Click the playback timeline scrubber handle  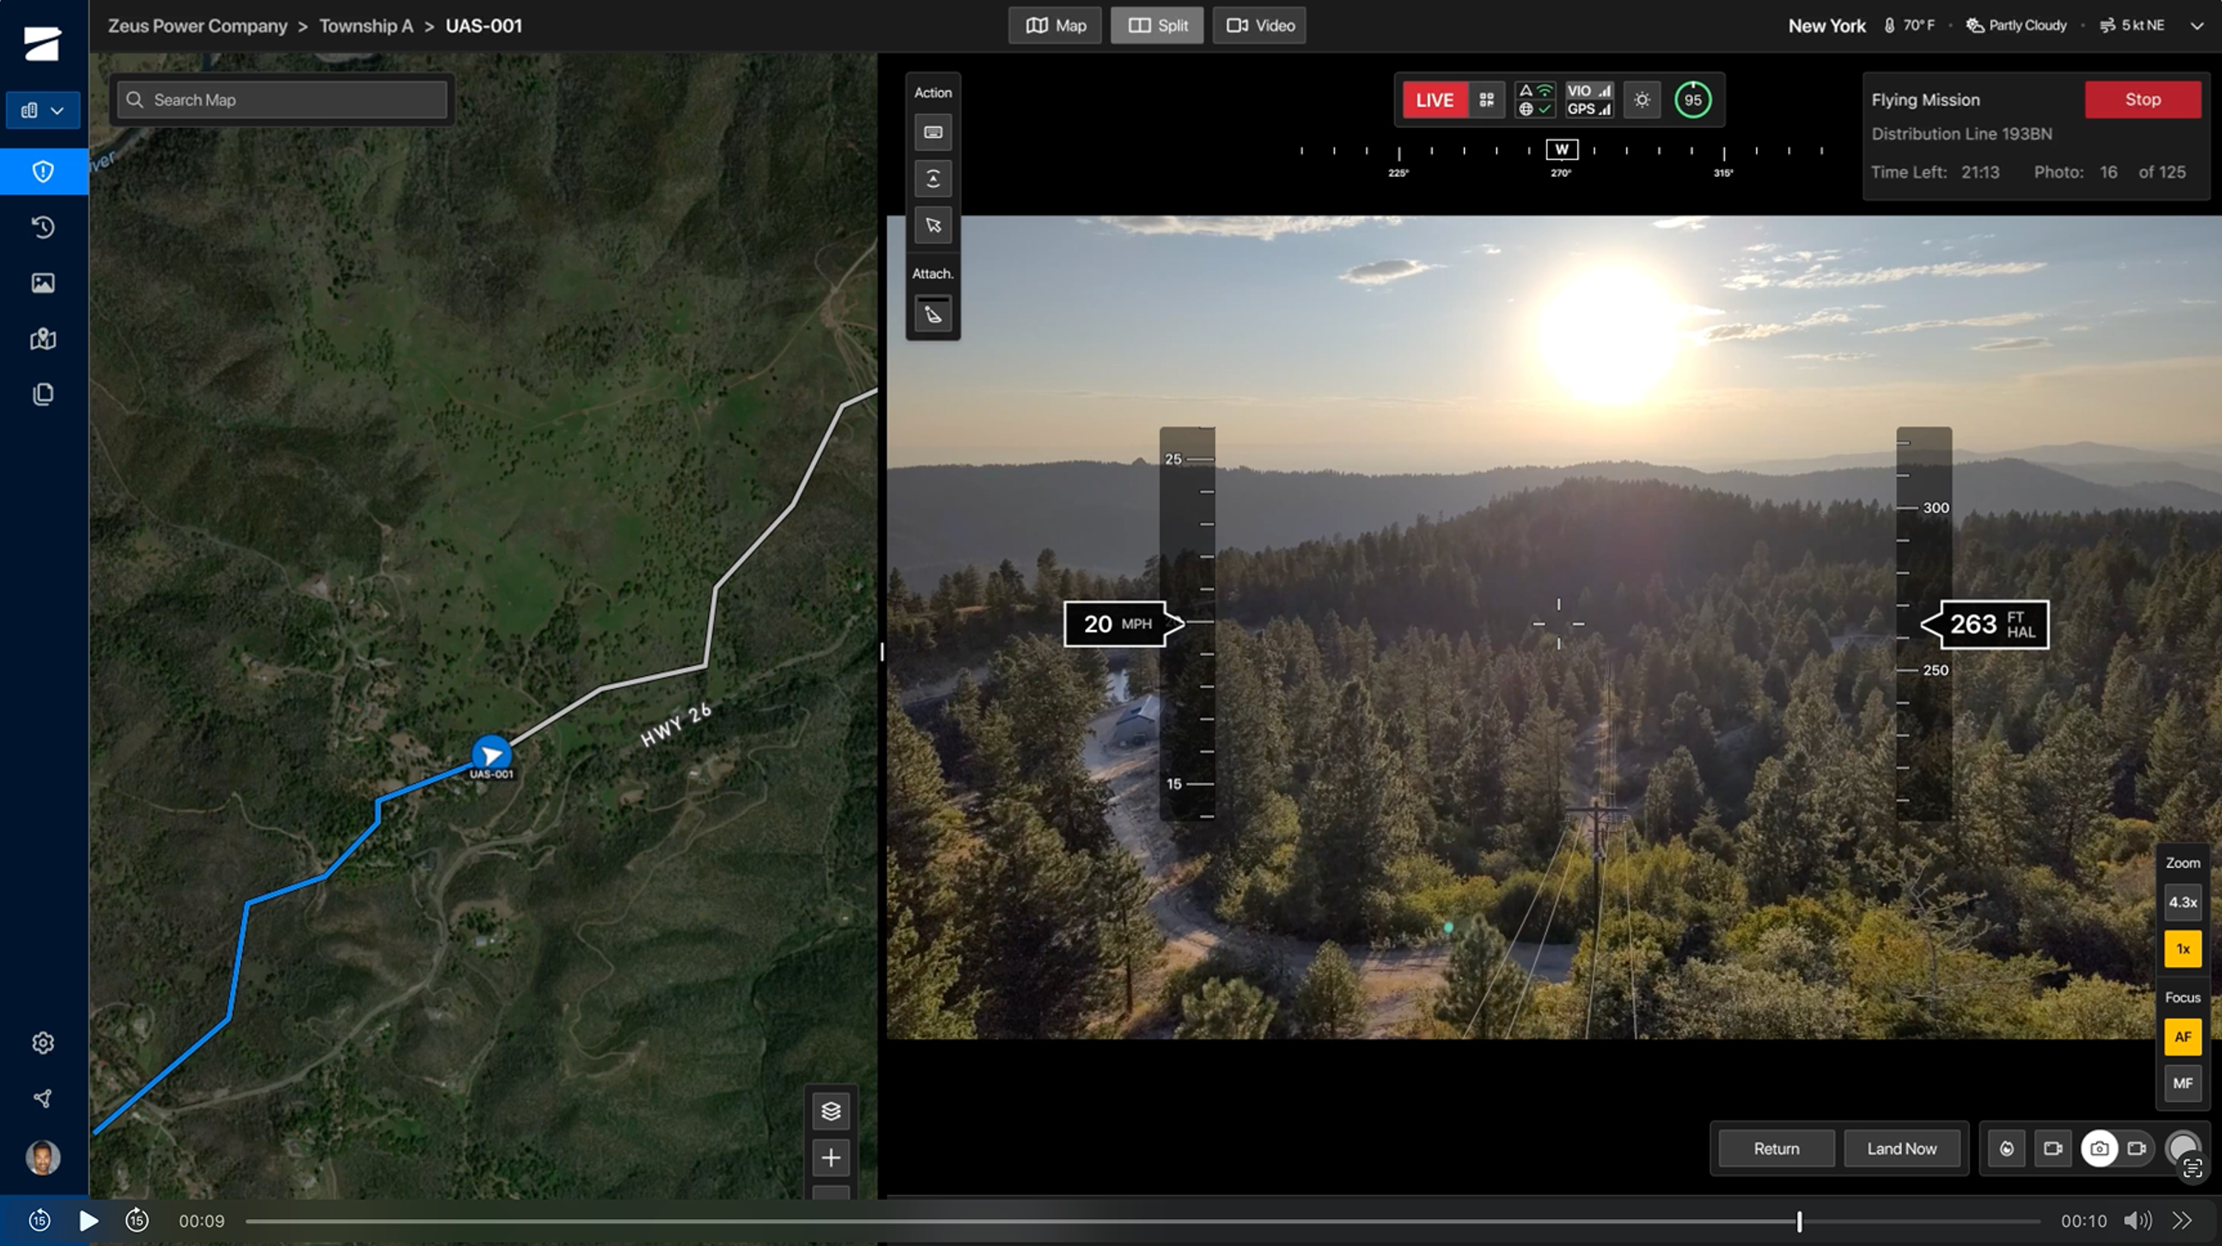tap(1799, 1221)
